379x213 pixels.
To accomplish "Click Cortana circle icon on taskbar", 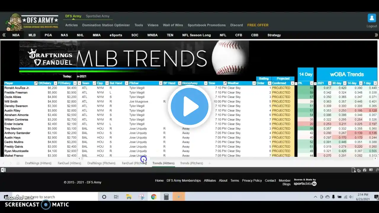I will point(104,197).
